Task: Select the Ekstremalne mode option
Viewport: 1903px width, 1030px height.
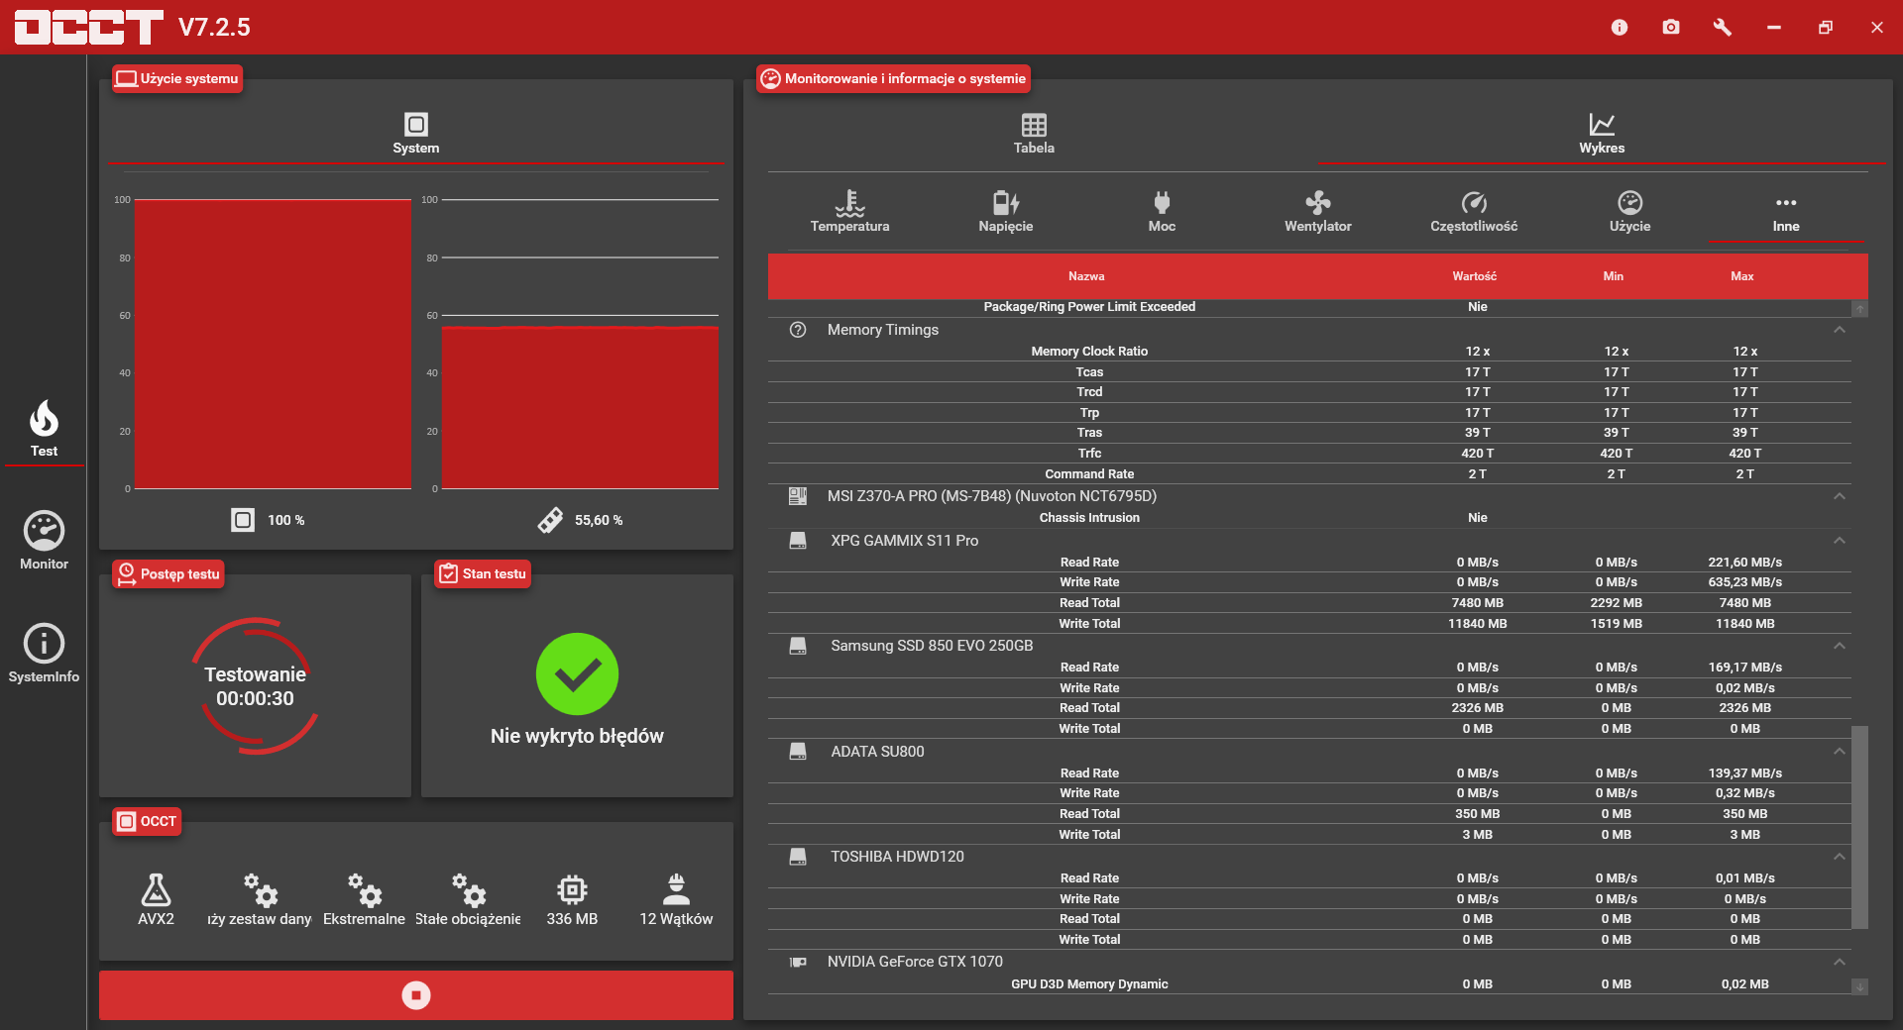Action: point(364,899)
